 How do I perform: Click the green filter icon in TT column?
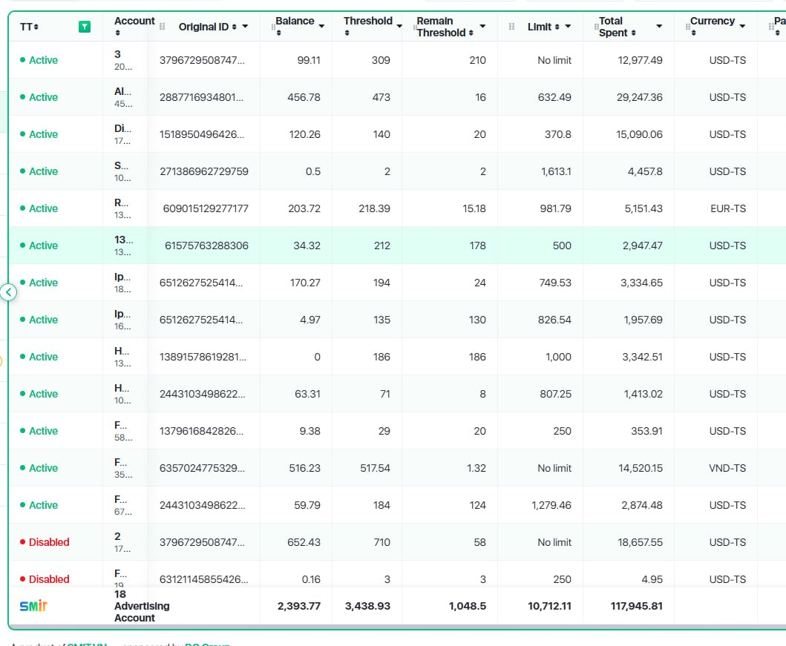tap(85, 27)
